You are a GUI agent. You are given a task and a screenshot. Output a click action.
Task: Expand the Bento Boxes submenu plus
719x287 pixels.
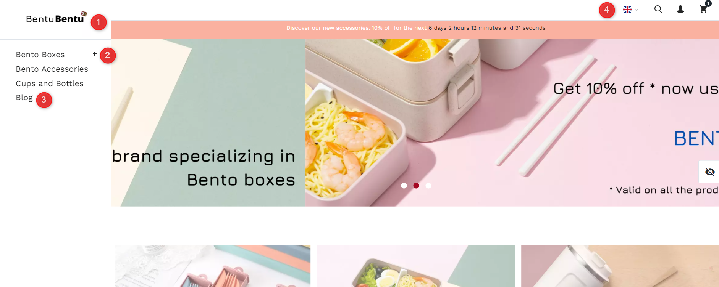[95, 54]
